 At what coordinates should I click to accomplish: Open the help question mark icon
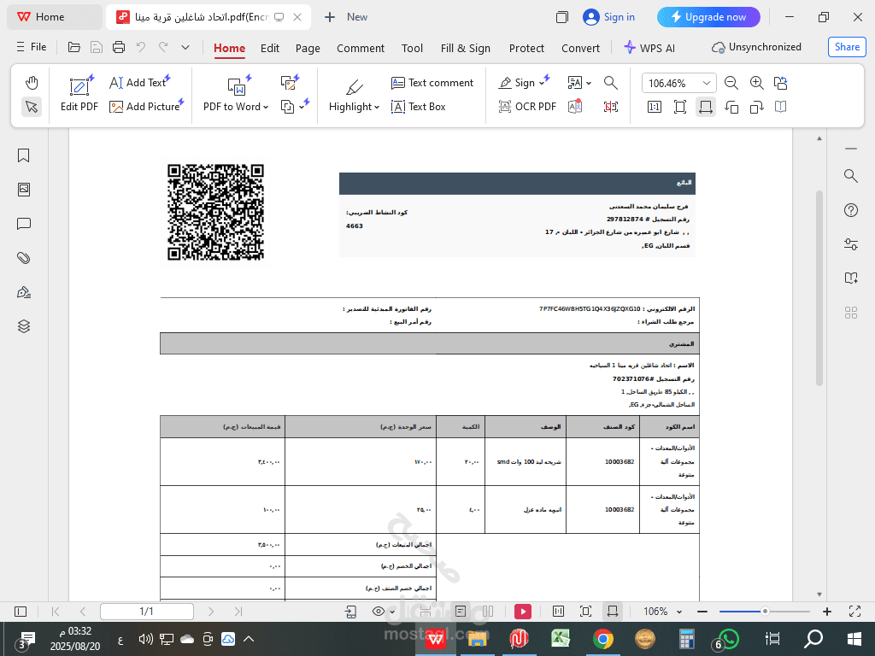pyautogui.click(x=851, y=210)
